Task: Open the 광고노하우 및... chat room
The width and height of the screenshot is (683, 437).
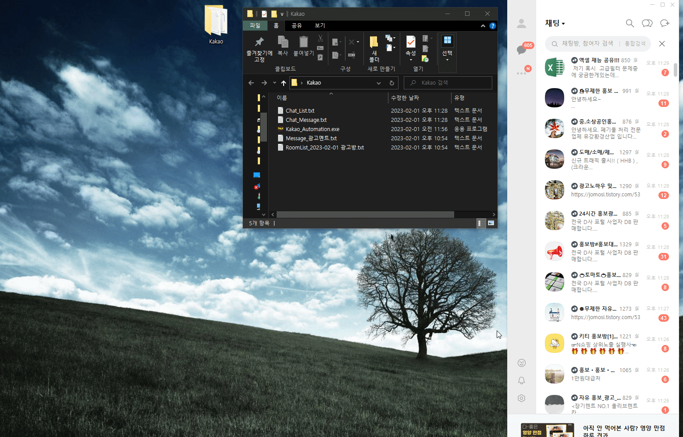Action: pos(608,190)
